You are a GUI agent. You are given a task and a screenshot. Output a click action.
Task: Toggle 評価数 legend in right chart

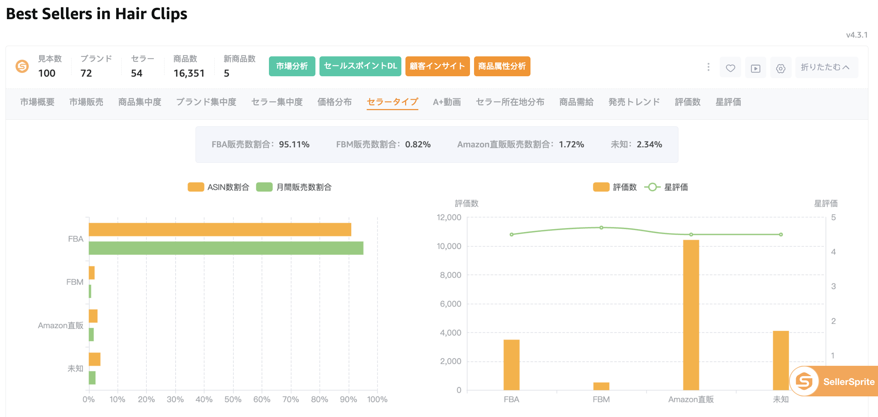click(x=615, y=187)
